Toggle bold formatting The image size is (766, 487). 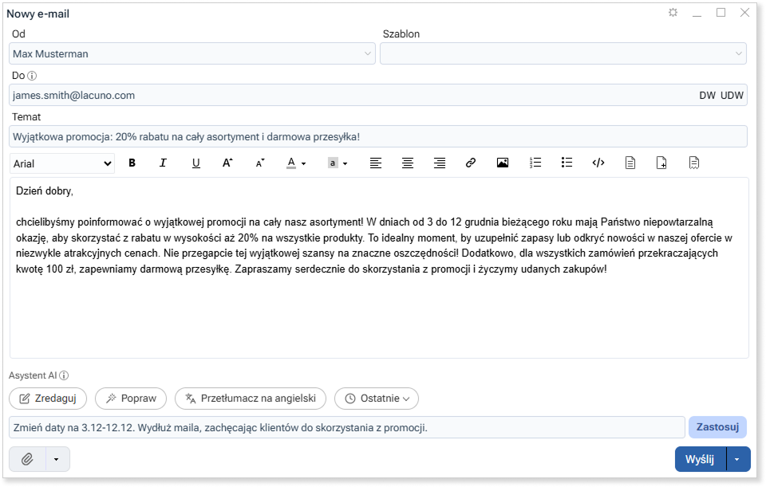point(132,163)
